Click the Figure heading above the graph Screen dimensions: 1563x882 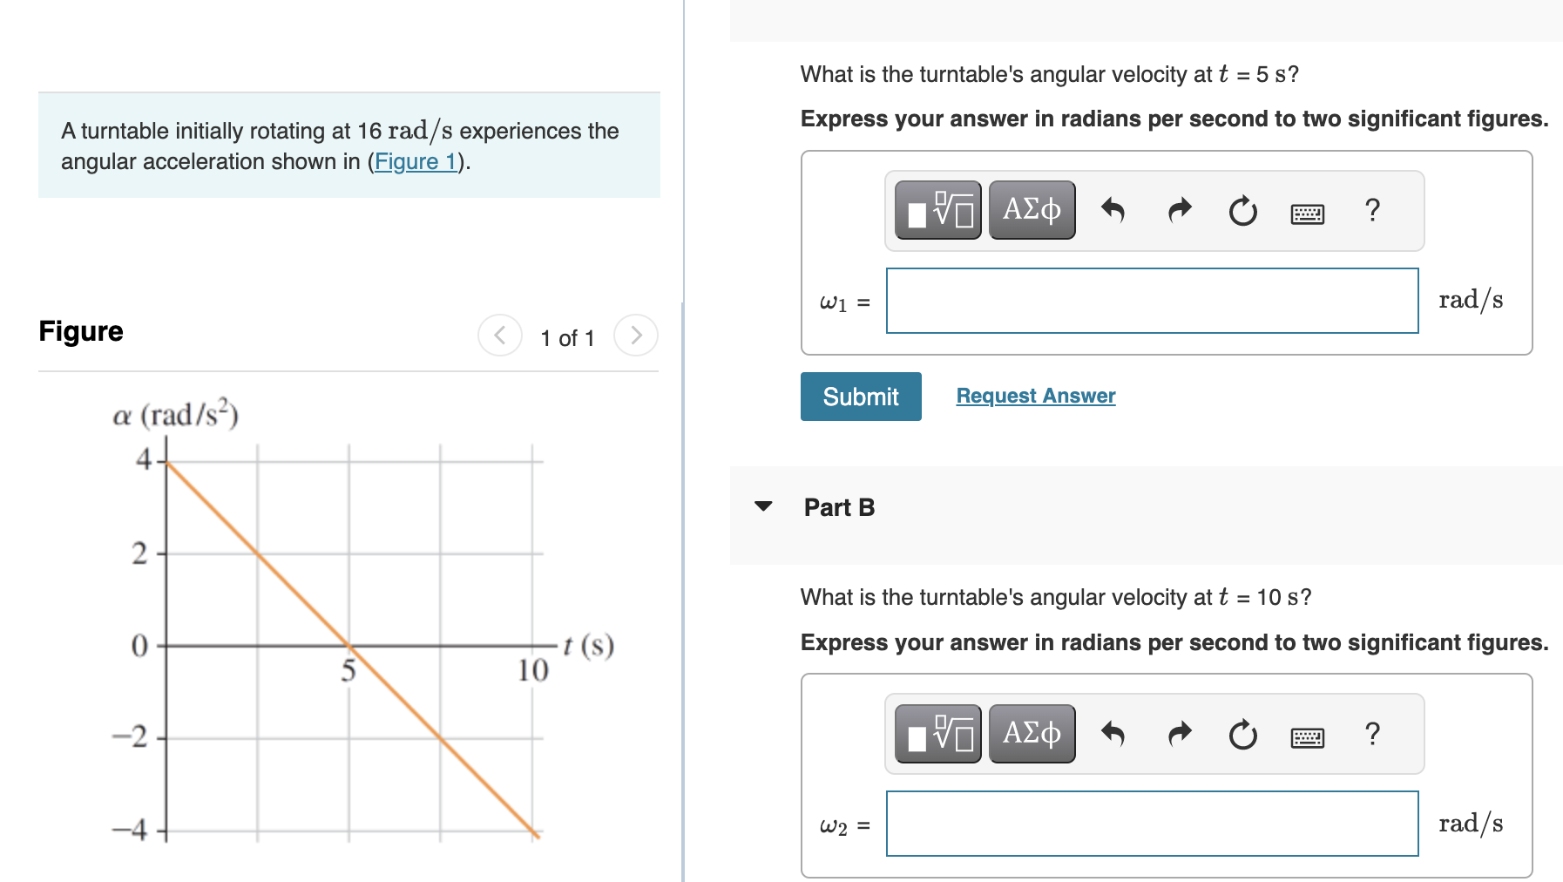click(x=80, y=331)
